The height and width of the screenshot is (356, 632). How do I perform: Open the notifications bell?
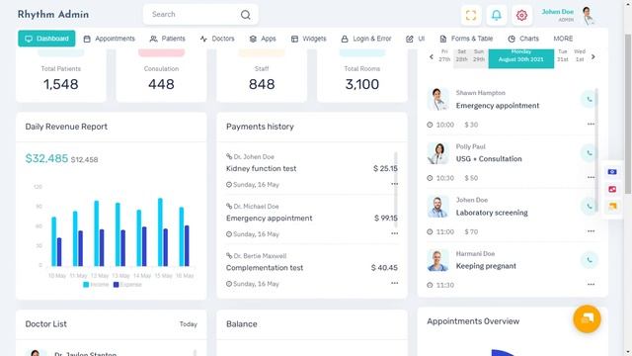496,16
